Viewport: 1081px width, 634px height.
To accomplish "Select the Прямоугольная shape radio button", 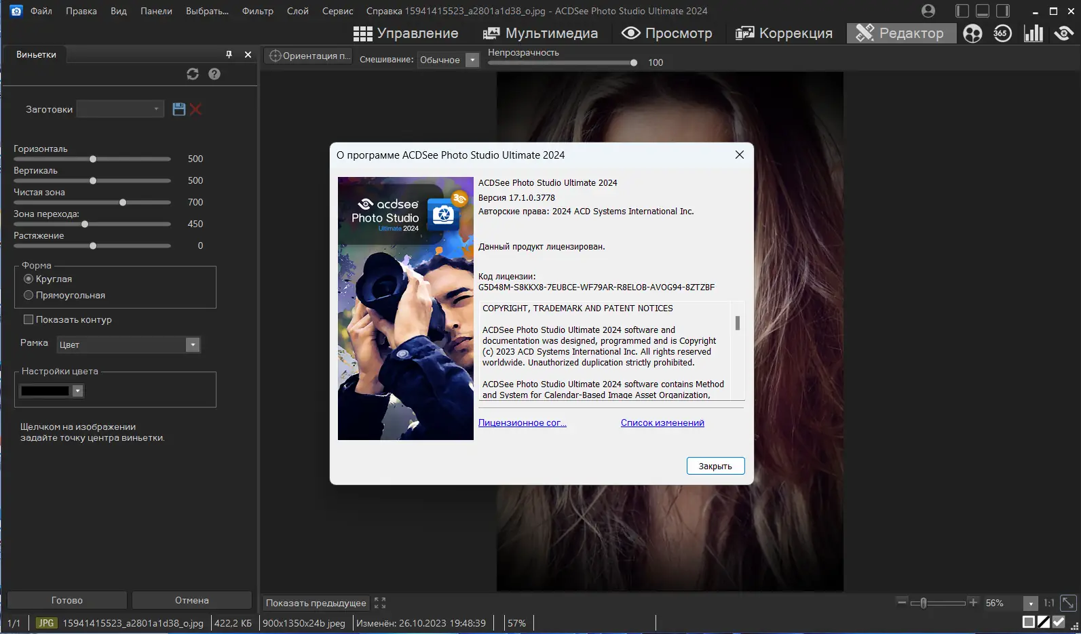I will [x=29, y=295].
